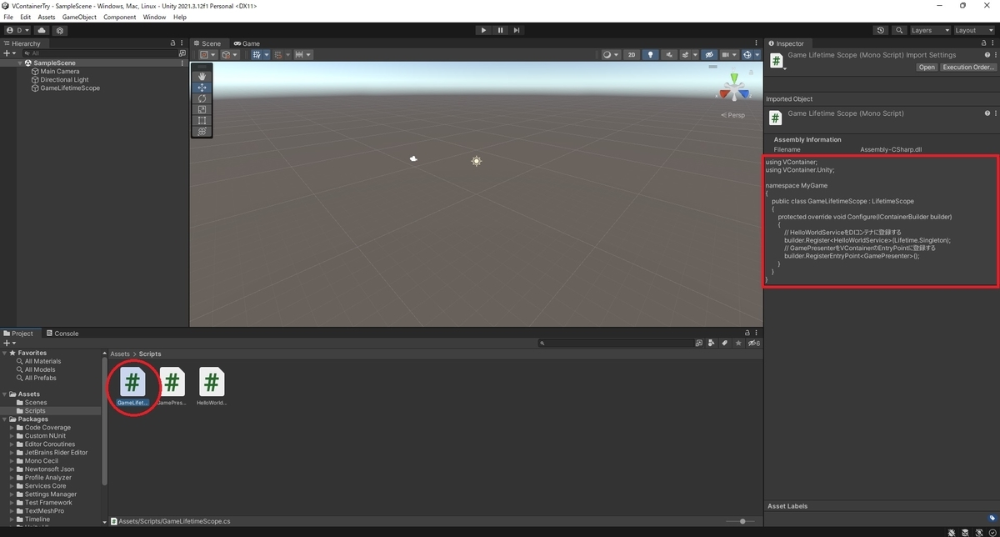
Task: Click the Play button
Action: point(483,30)
